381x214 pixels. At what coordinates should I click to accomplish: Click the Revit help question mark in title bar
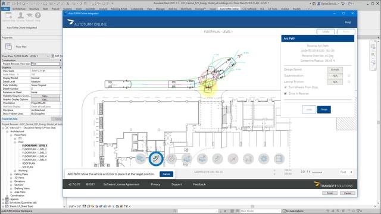coord(349,4)
